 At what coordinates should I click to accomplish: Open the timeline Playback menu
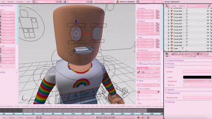[30, 118]
